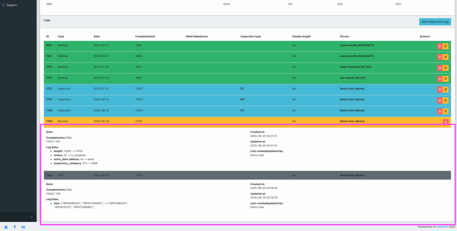
Task: Delete inspection log 1176 UT
Action: (x=440, y=111)
